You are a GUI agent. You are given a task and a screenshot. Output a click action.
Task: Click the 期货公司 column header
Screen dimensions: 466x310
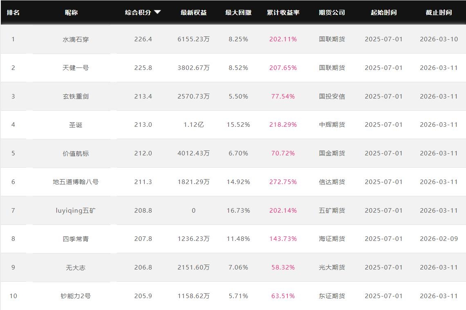tap(332, 12)
